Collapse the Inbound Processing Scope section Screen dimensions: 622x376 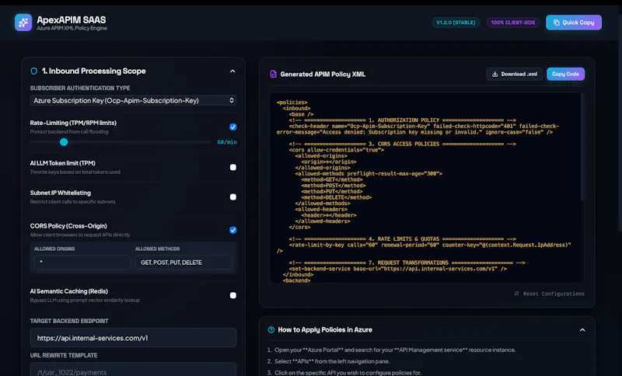click(232, 71)
